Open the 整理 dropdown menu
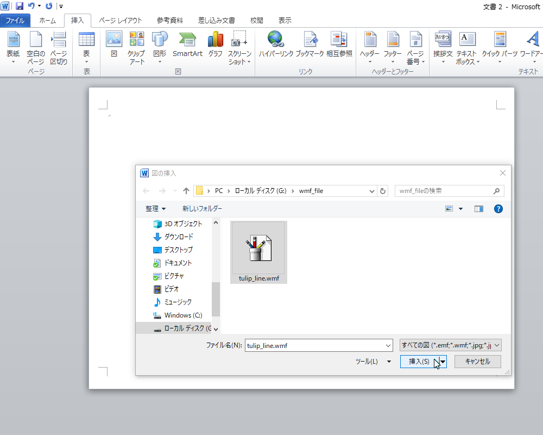543x435 pixels. tap(155, 209)
